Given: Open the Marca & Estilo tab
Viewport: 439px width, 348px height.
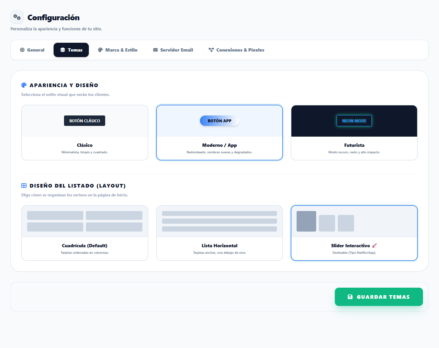Looking at the screenshot, I should 118,50.
